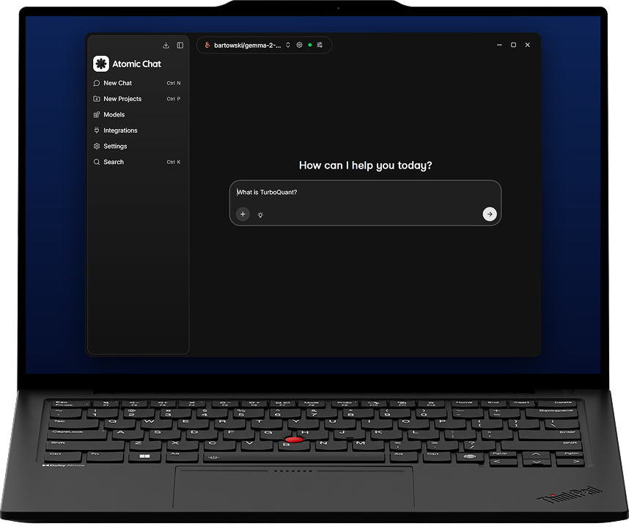This screenshot has width=629, height=529.
Task: Start a New Chat
Action: coord(137,83)
